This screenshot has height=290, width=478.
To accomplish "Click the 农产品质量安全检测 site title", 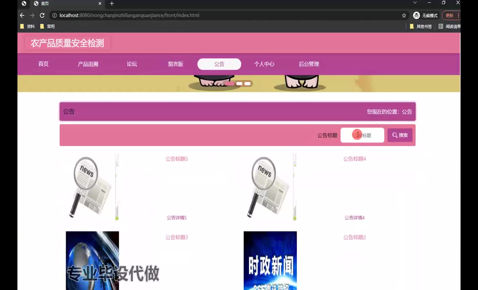I will coord(67,43).
